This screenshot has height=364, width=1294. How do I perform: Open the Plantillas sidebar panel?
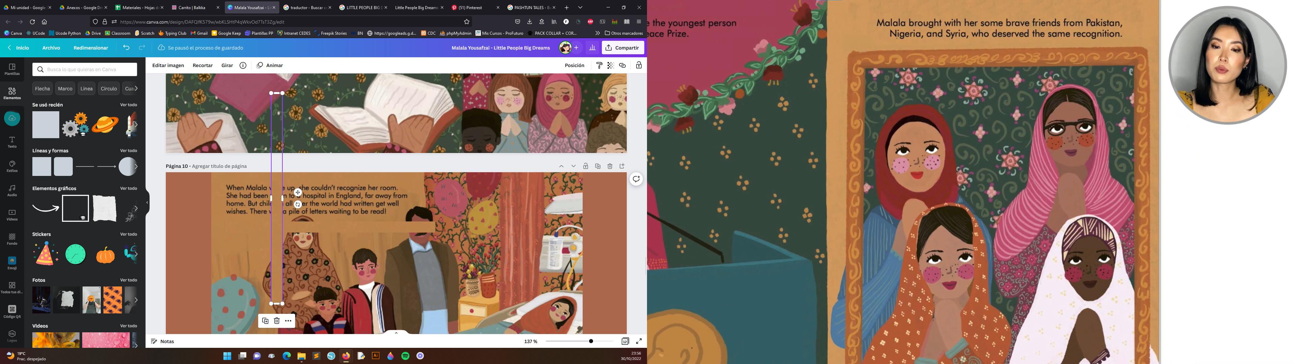coord(12,69)
